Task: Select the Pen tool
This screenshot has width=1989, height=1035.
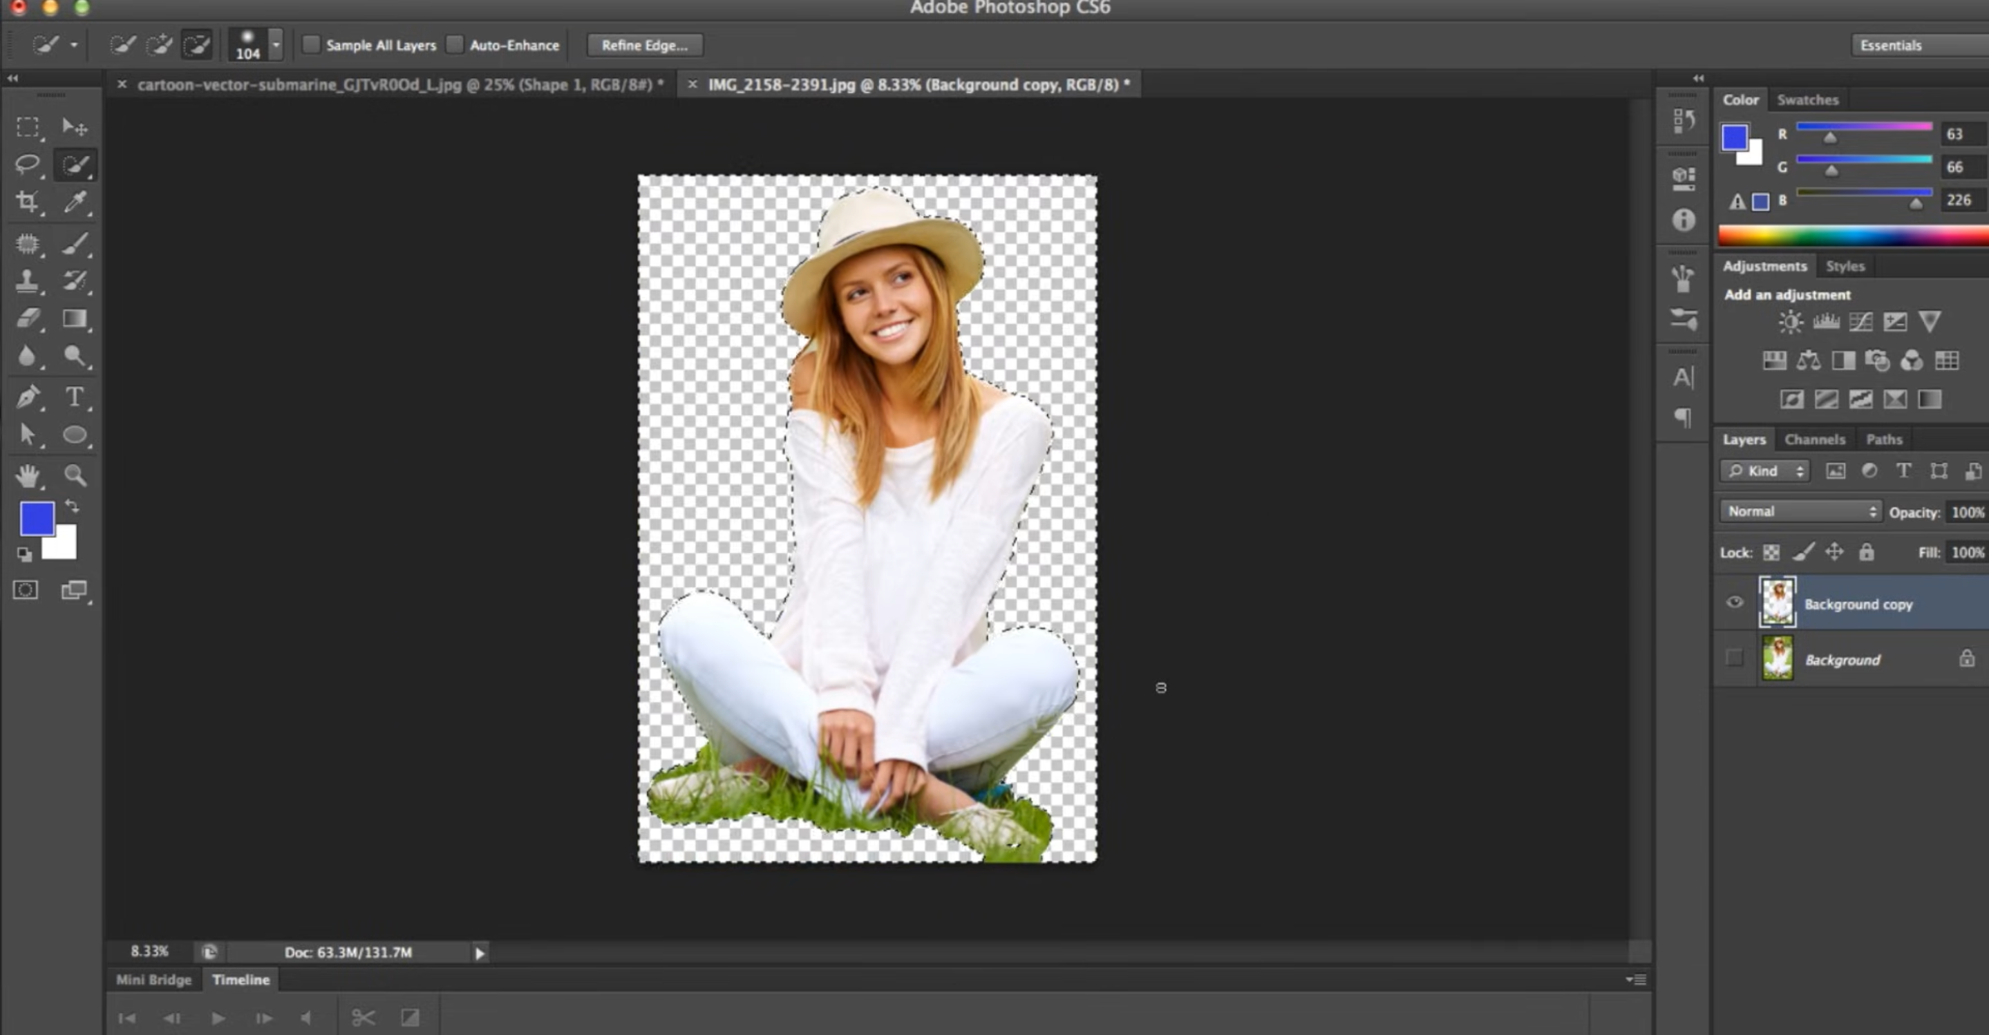Action: [x=28, y=397]
